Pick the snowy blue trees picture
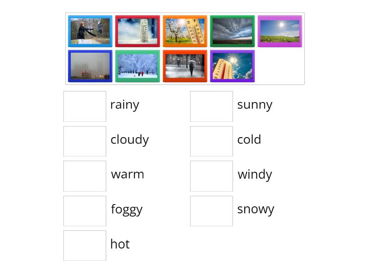 [x=137, y=66]
